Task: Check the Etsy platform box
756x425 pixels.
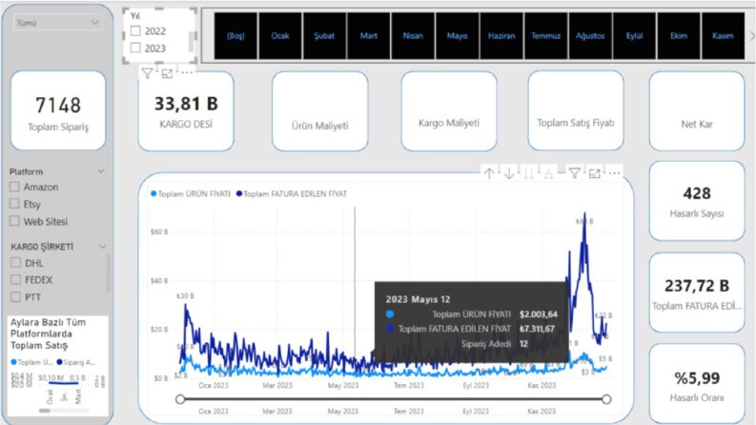Action: point(14,203)
